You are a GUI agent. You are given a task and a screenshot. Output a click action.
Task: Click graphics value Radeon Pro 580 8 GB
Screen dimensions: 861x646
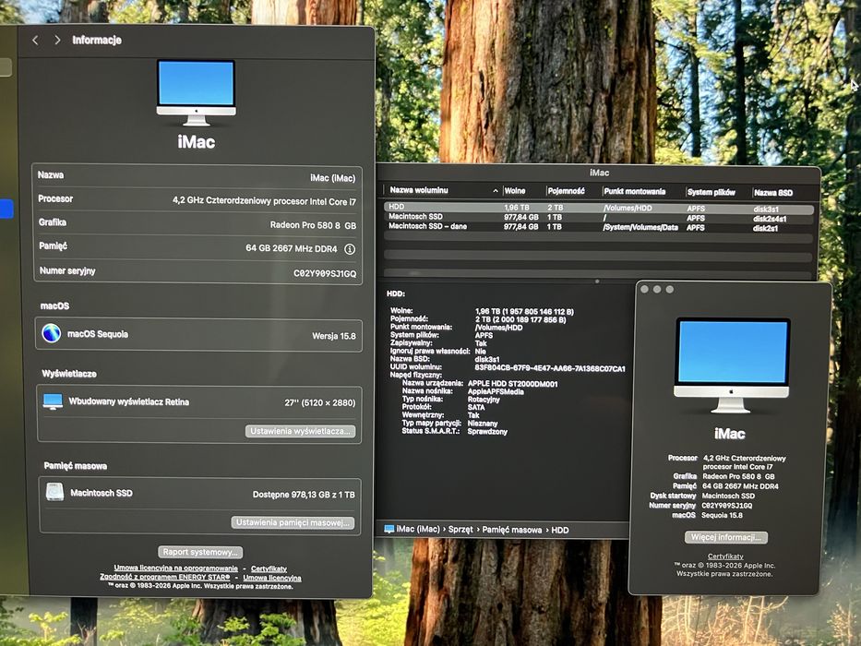(313, 225)
